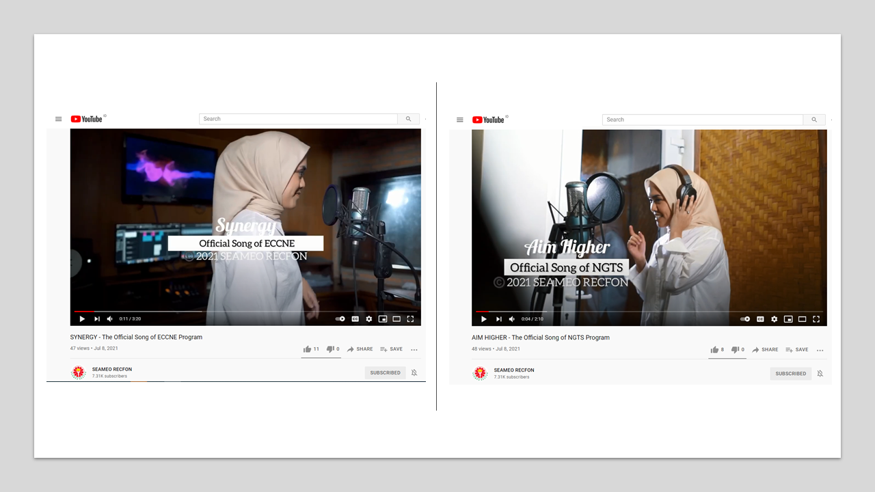Dislike the AIM HIGHER video
Viewport: 875px width, 492px height.
point(735,350)
